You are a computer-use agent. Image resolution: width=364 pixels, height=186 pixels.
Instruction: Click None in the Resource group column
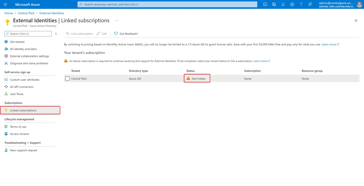click(305, 79)
